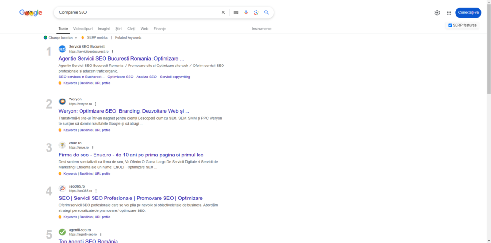The height and width of the screenshot is (243, 491).
Task: Open the Instrumente tools menu
Action: (x=262, y=29)
